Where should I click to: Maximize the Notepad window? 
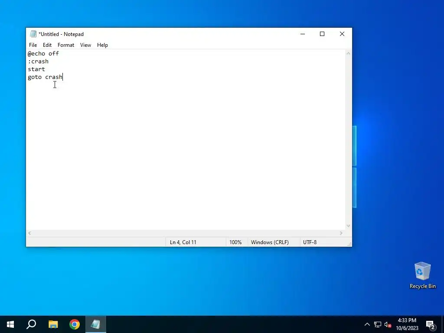(x=322, y=34)
